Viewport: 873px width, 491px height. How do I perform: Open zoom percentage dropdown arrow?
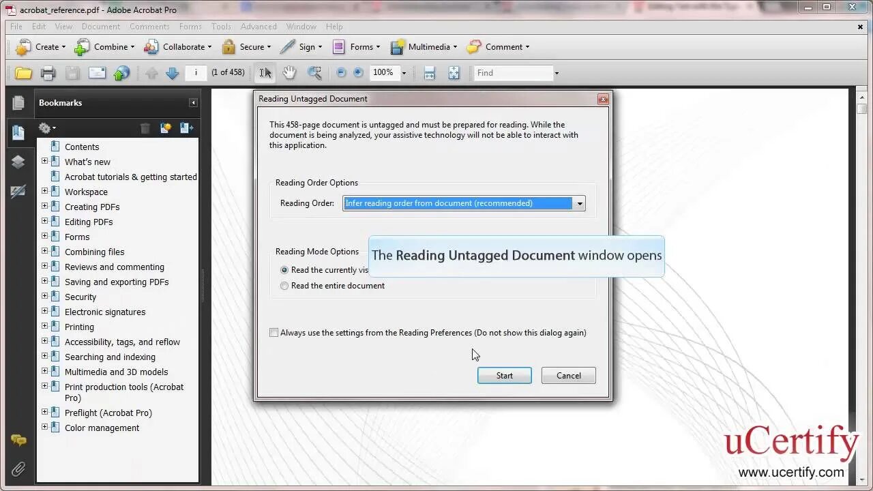click(404, 73)
